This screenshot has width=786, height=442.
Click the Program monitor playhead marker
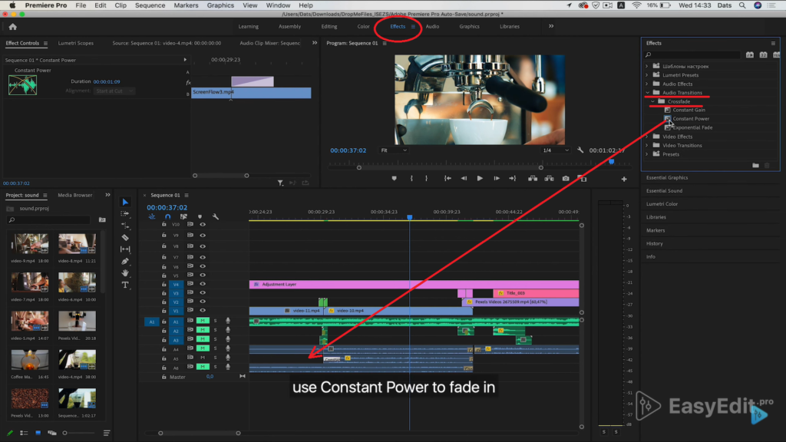click(612, 162)
